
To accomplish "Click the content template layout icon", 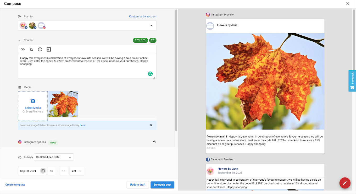I will tap(49, 50).
